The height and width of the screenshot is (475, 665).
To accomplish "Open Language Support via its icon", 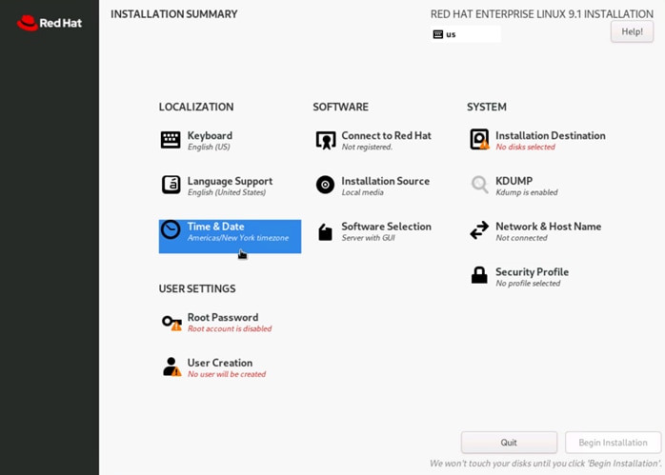I will pos(171,185).
